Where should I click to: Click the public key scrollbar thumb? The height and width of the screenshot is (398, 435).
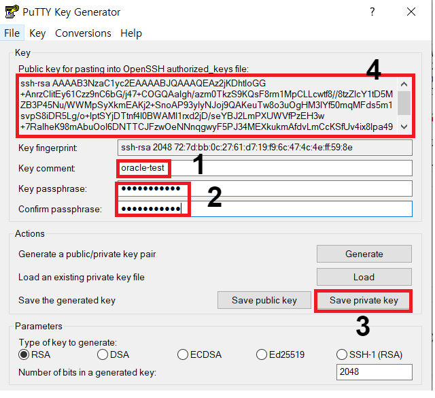[x=404, y=103]
